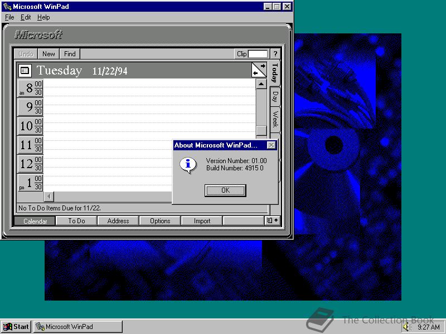Select the 1 pm time slot
Viewport: 446px width, 334px height.
tap(30, 183)
